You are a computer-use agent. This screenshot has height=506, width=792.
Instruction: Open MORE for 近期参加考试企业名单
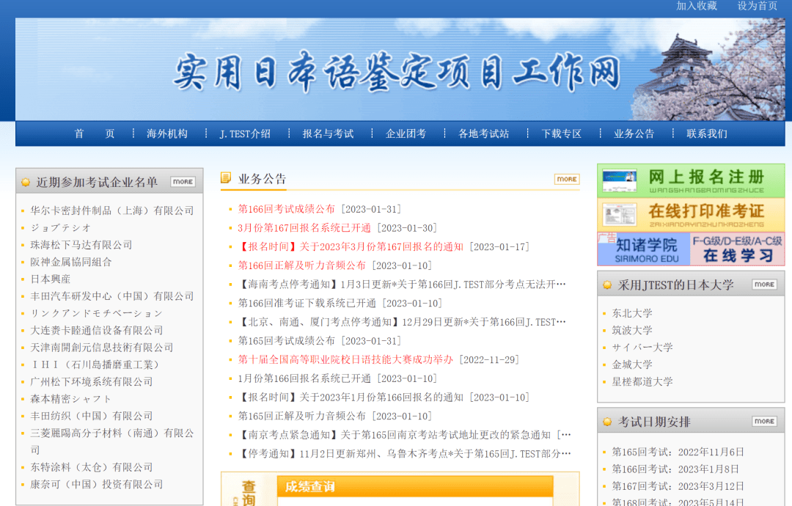click(183, 182)
